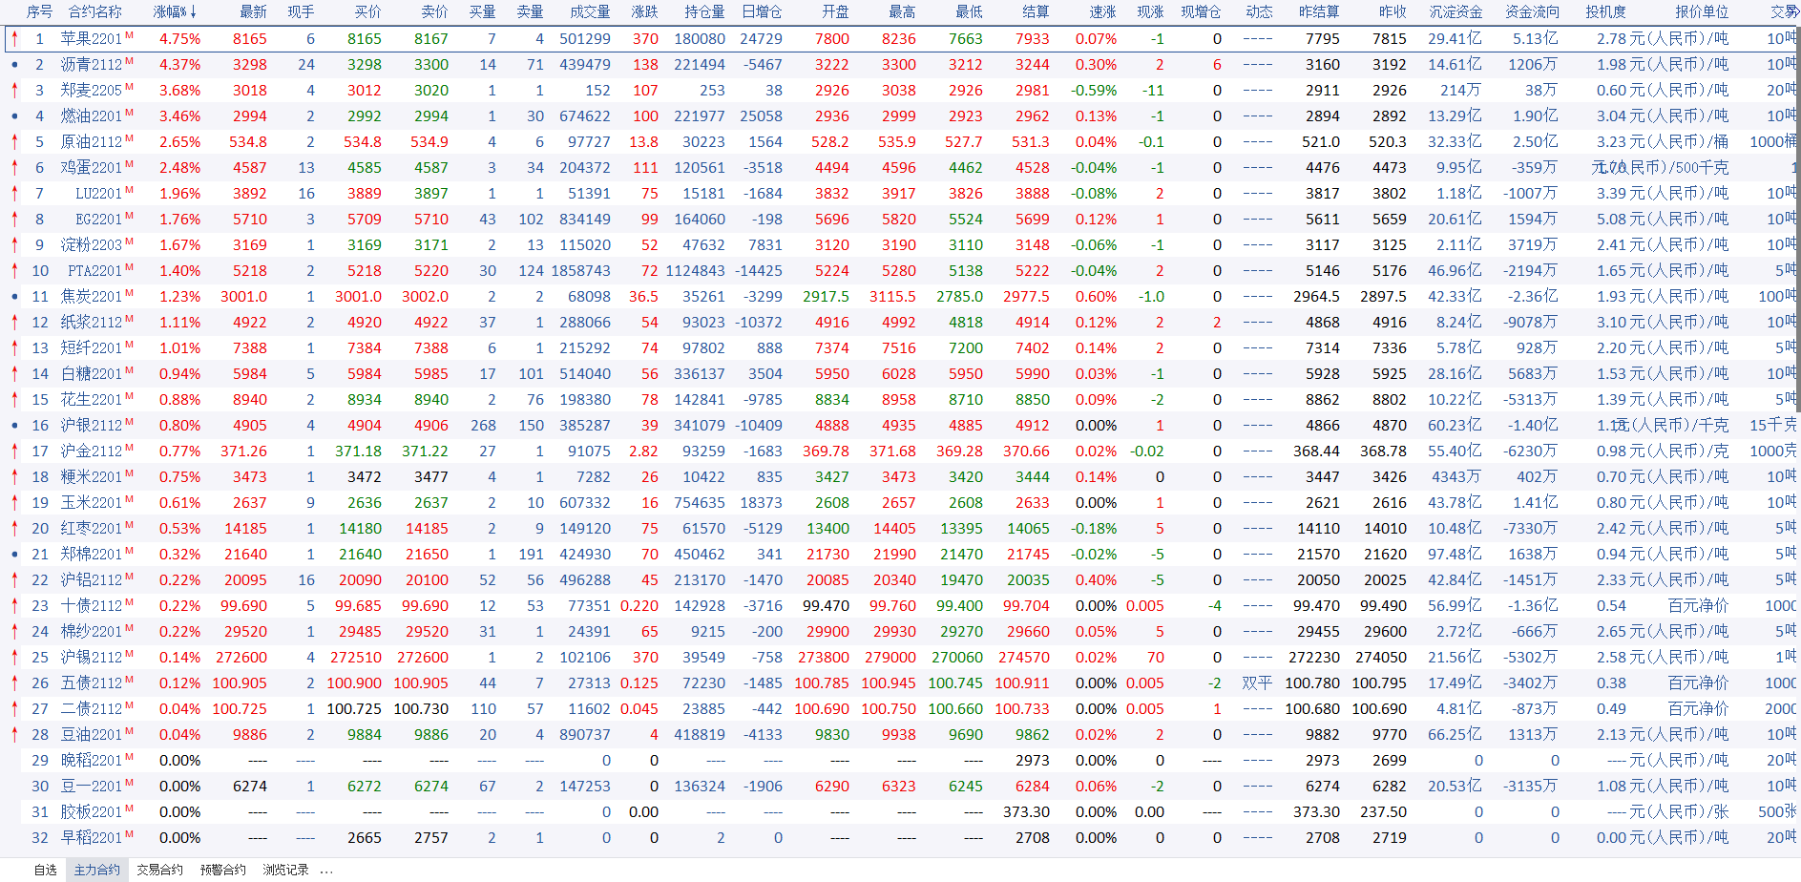The image size is (1801, 882).
Task: Switch to 浏览记录 tab
Action: click(x=286, y=871)
